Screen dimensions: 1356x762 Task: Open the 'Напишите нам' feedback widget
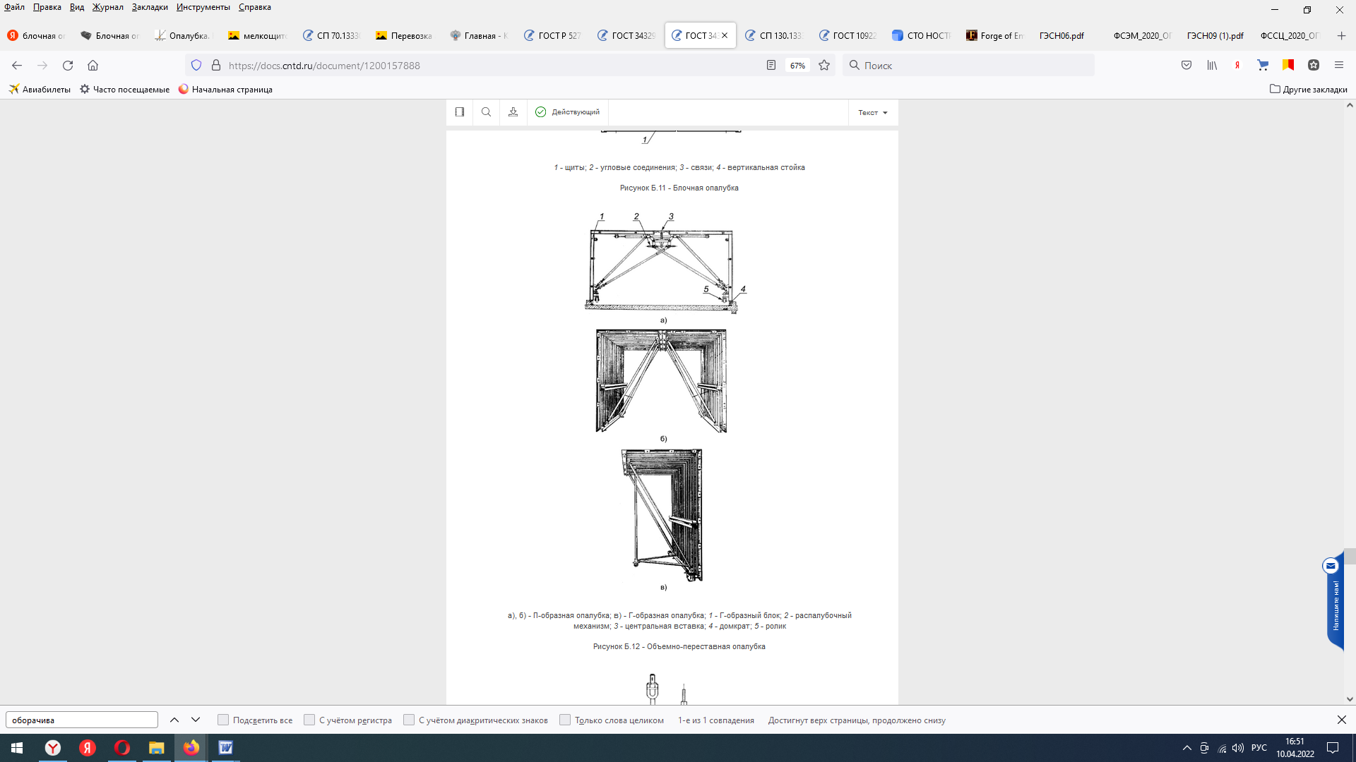(x=1333, y=600)
